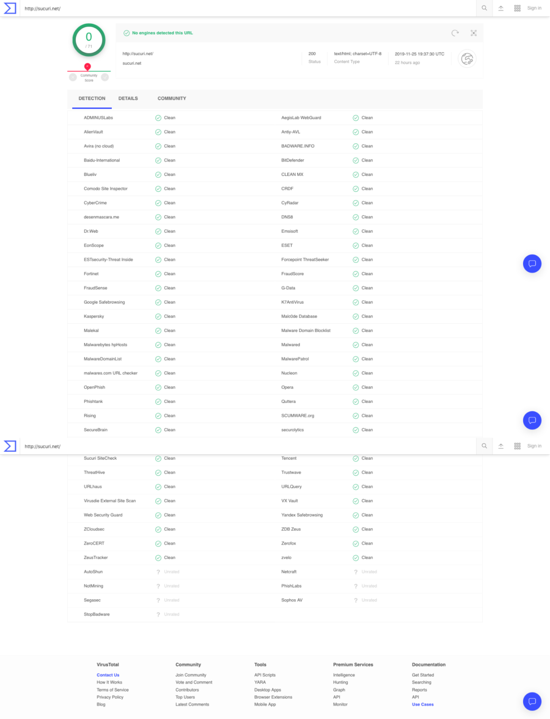Click the expand/fullscreen icon on the report header
The height and width of the screenshot is (719, 550).
[x=474, y=33]
